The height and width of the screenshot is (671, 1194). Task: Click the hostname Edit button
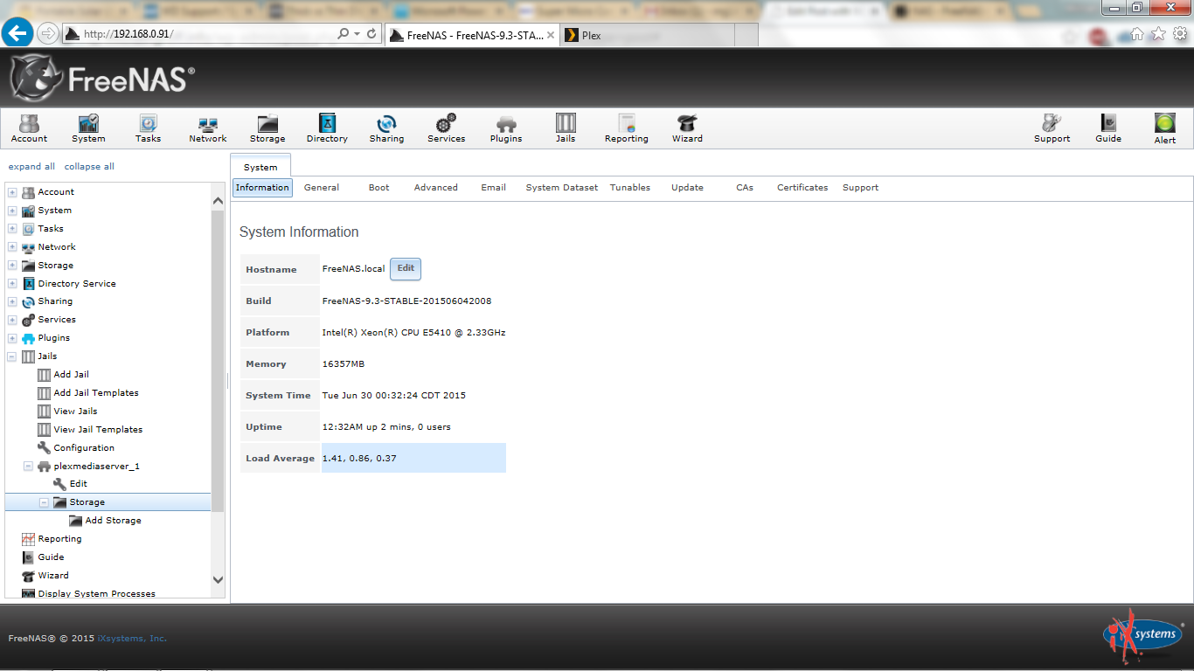406,269
